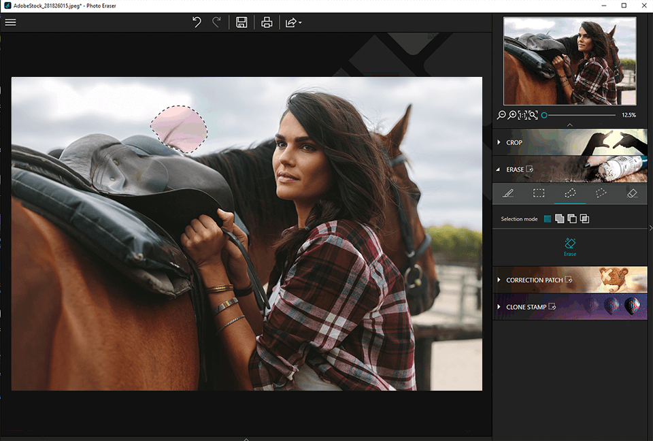
Task: Enable the new selection mode option
Action: [548, 218]
